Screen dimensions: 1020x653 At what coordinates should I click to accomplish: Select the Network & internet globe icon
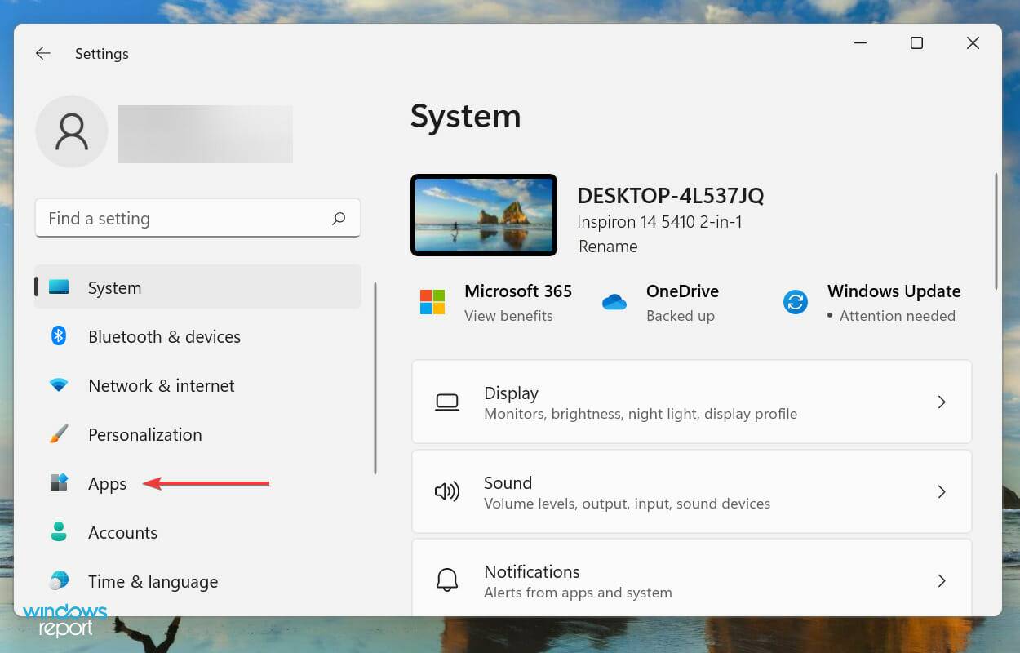click(59, 385)
